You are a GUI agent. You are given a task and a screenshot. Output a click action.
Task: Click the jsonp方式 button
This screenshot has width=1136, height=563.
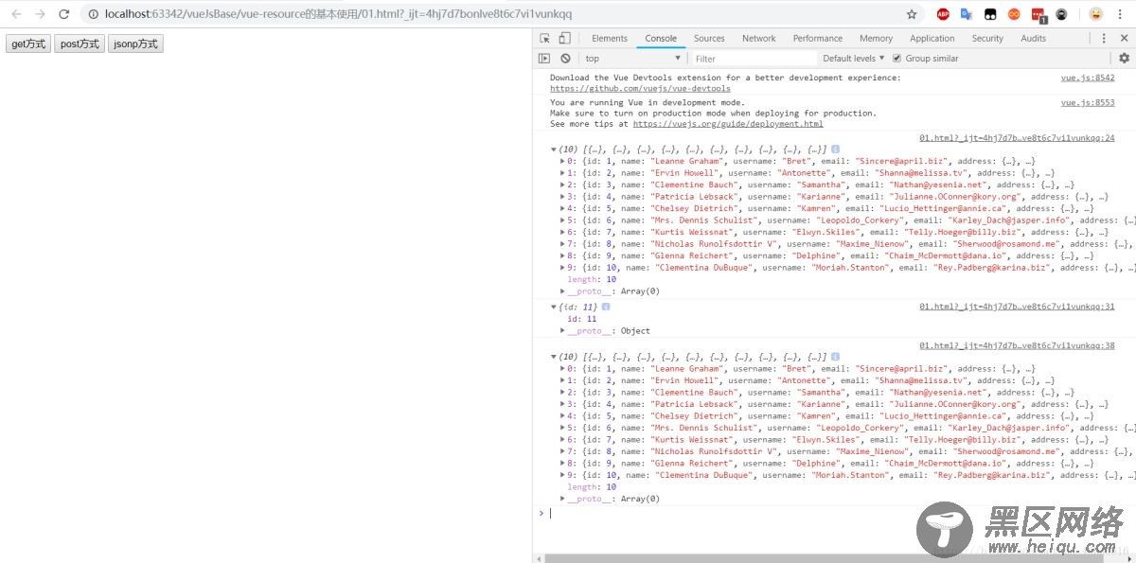[135, 44]
